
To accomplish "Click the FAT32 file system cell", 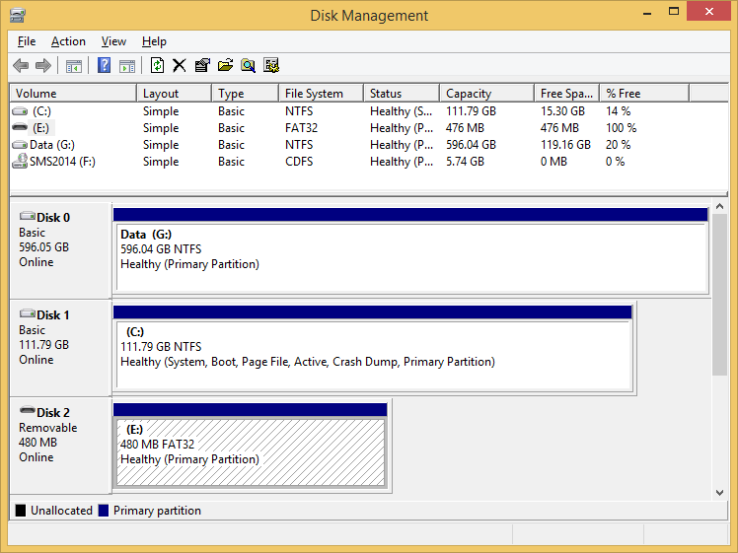I will pyautogui.click(x=301, y=128).
